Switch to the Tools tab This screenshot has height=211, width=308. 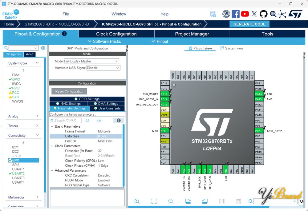pyautogui.click(x=268, y=34)
